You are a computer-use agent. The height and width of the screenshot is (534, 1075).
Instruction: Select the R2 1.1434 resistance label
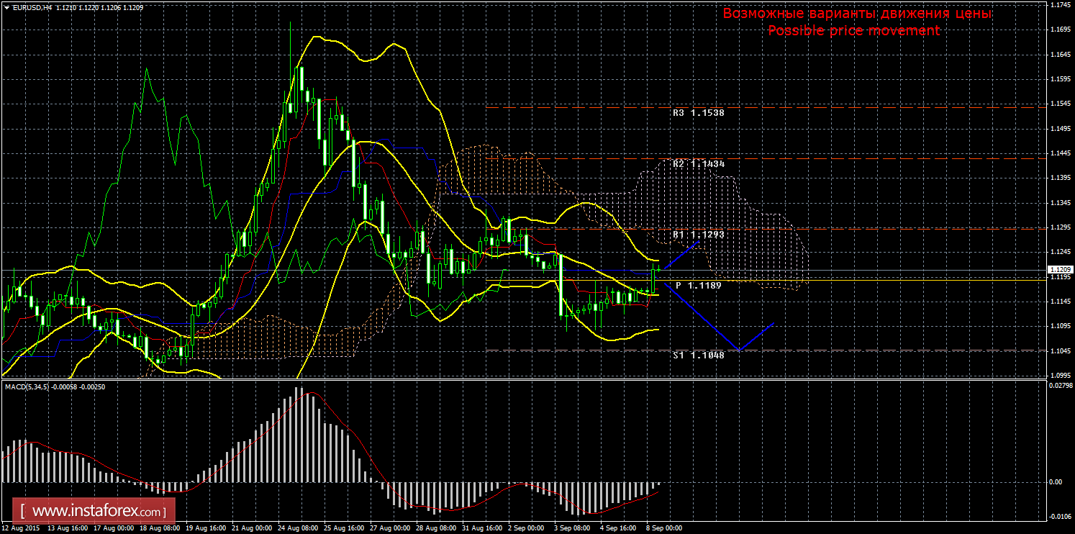(x=698, y=164)
